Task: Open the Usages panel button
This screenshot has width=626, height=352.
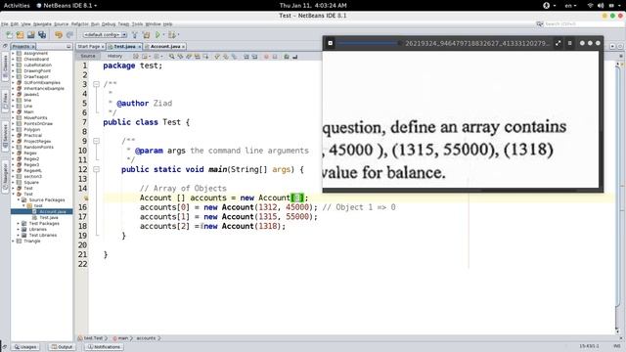Action: [x=25, y=347]
